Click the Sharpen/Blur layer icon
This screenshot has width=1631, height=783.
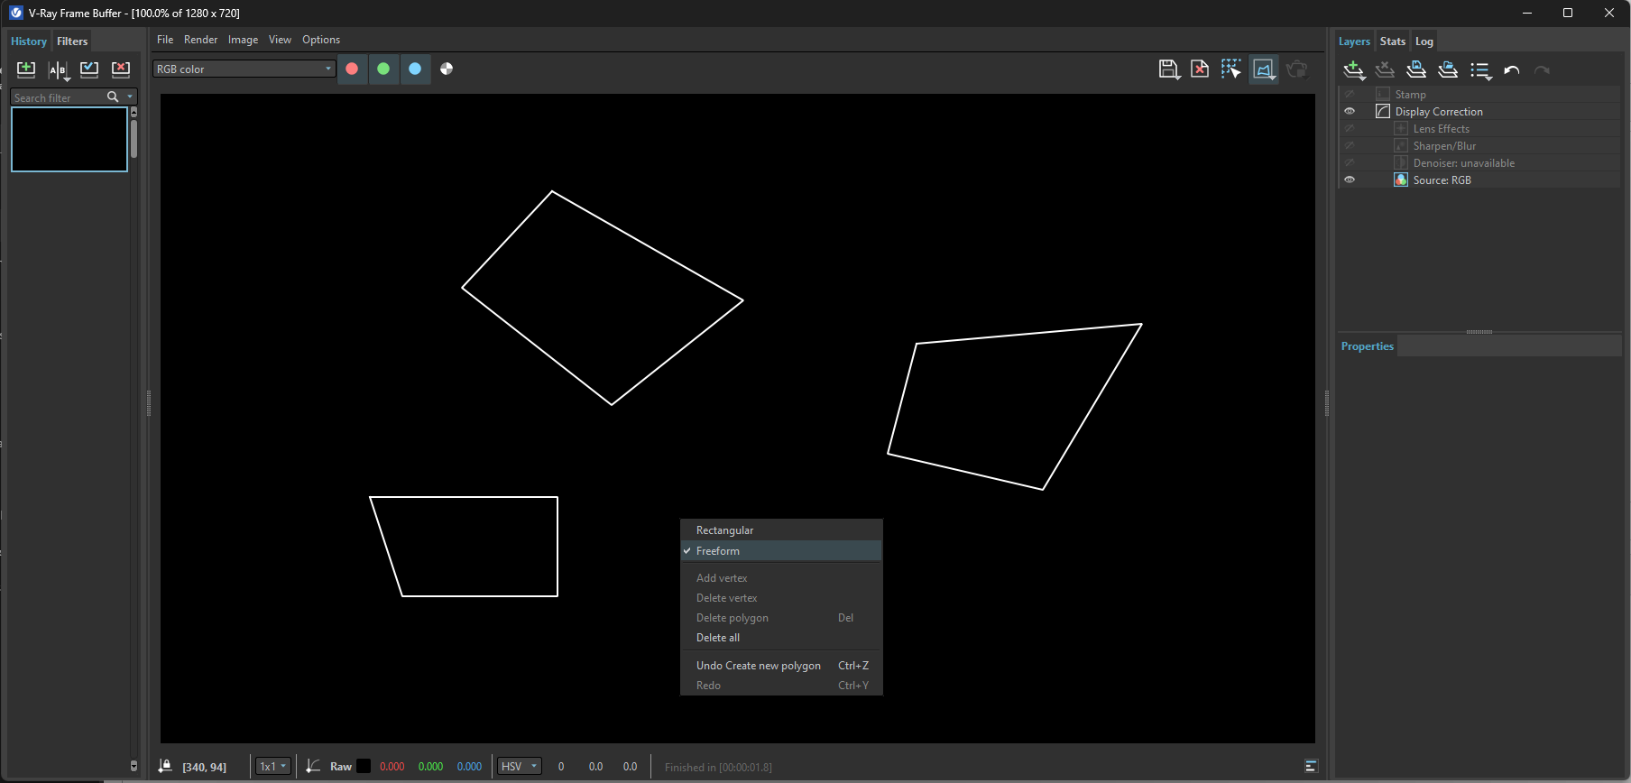pos(1401,146)
